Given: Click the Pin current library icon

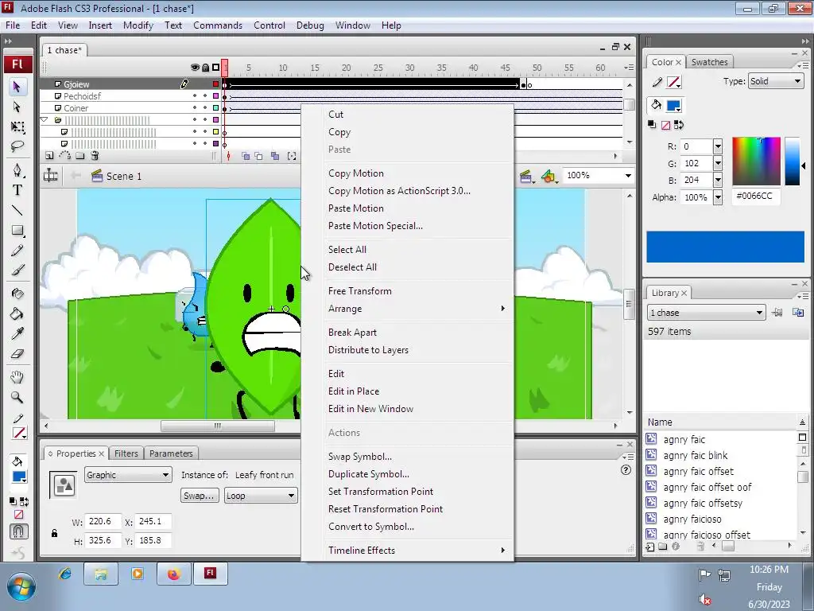Looking at the screenshot, I should (777, 313).
